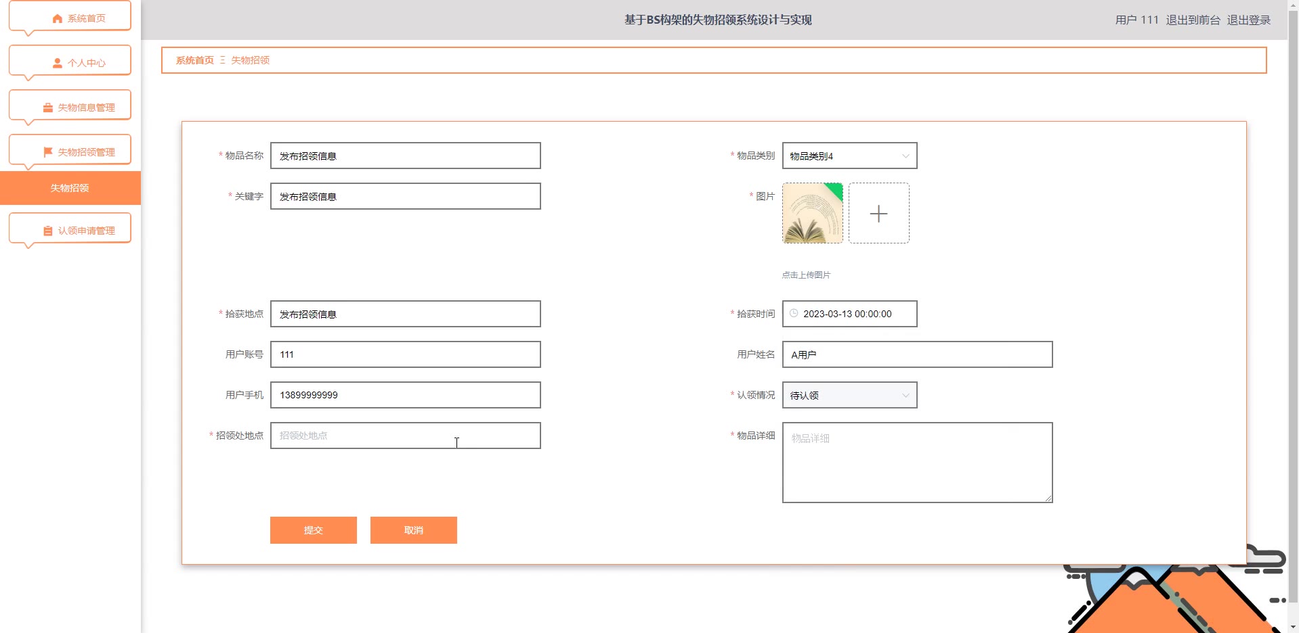Click the person icon beside 个人中心
Viewport: 1299px width, 633px height.
pos(58,63)
